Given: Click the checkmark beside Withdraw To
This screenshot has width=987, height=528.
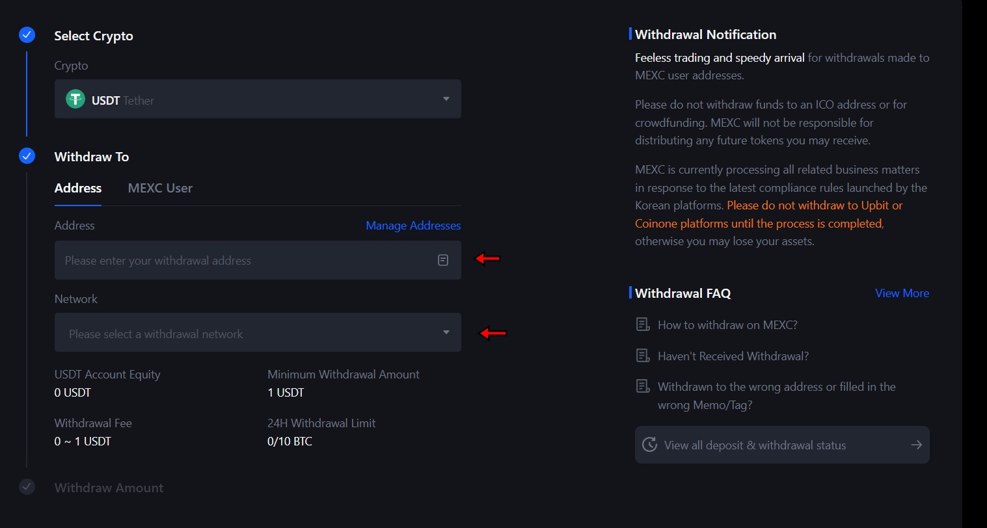Looking at the screenshot, I should click(x=27, y=156).
